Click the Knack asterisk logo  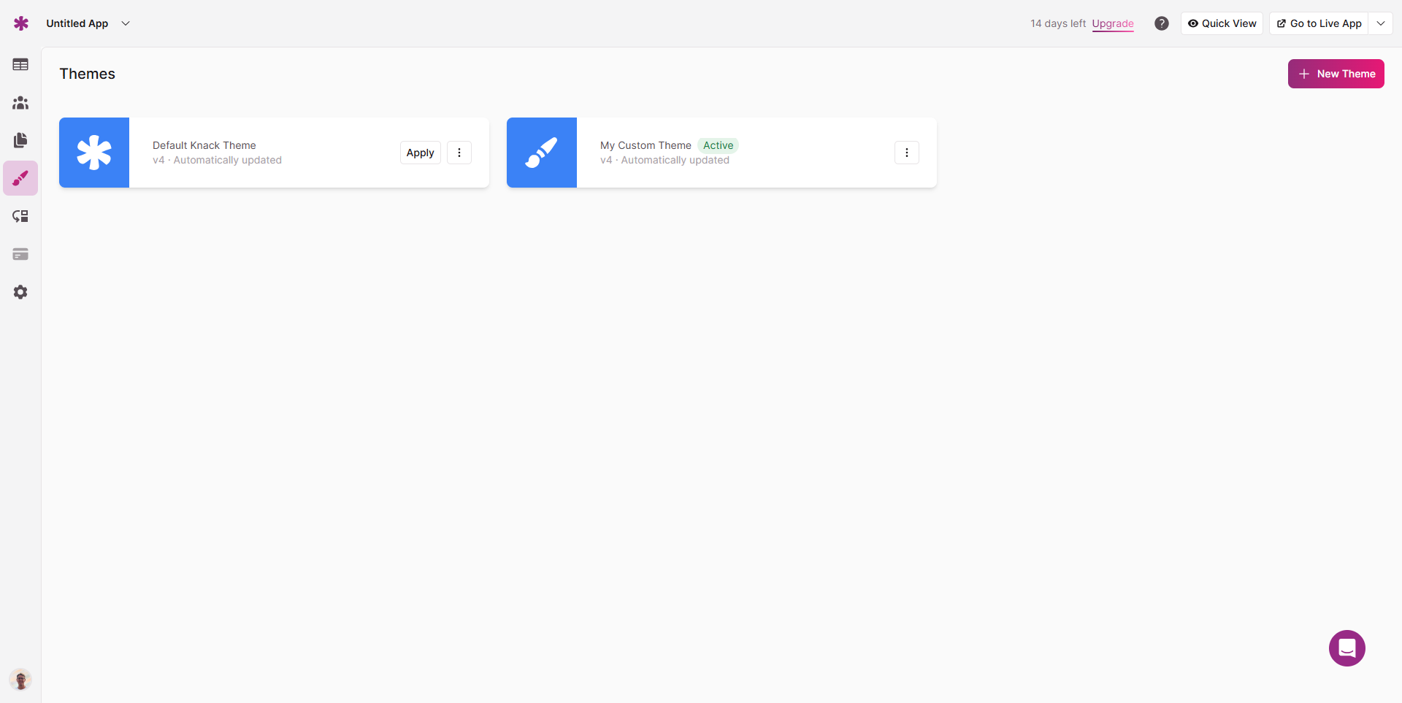tap(21, 23)
